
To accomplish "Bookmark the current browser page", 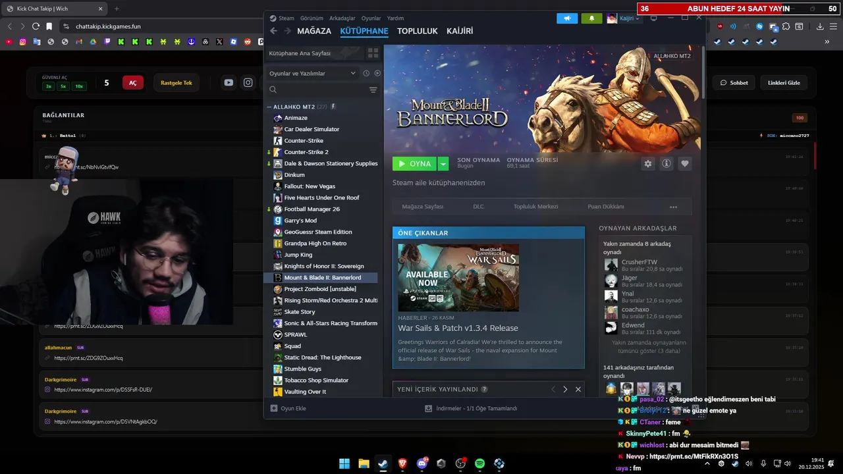I will coord(49,26).
